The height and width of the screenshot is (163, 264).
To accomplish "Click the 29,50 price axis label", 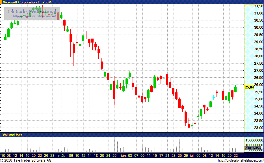I will click(x=258, y=35).
